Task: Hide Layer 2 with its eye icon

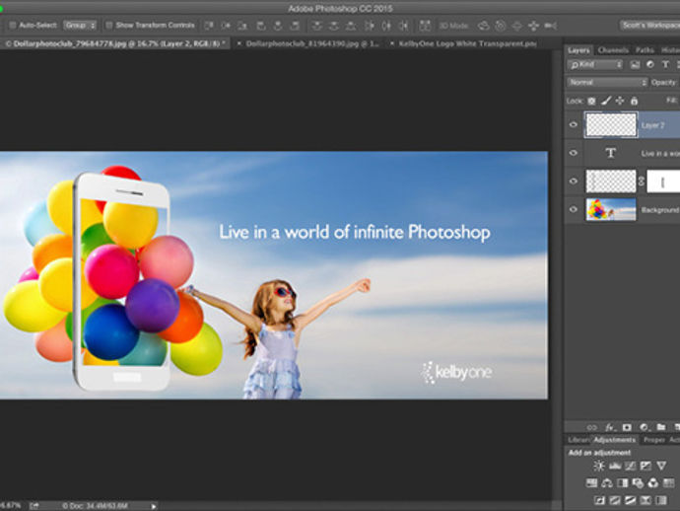Action: [x=574, y=124]
